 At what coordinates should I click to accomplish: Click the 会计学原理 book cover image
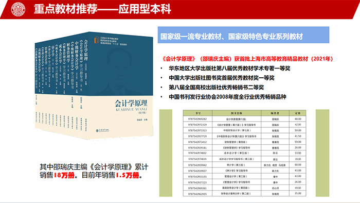click(94, 86)
